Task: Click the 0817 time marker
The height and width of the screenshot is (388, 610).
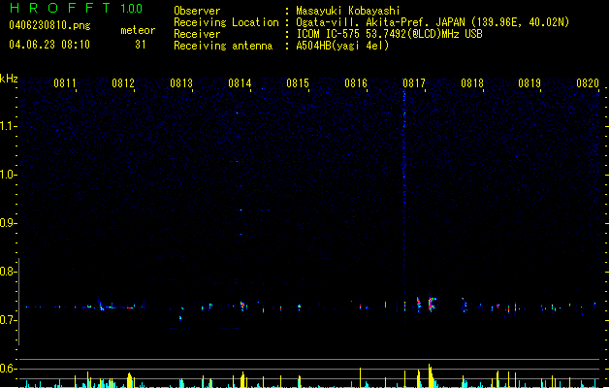Action: point(414,83)
